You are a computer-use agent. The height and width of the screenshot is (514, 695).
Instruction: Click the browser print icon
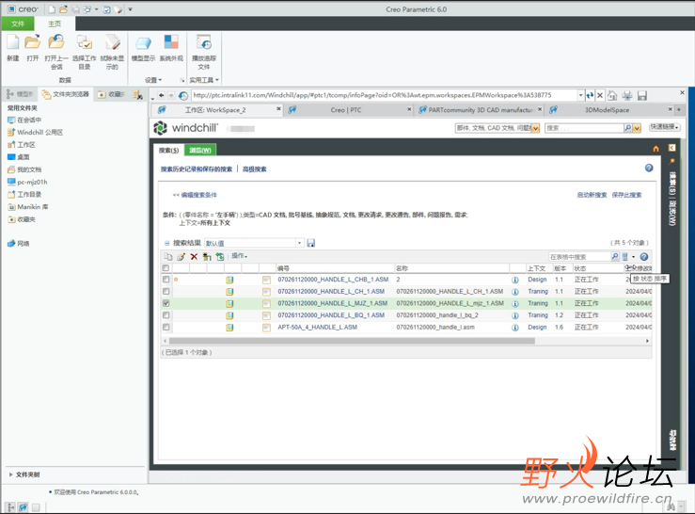tap(627, 95)
